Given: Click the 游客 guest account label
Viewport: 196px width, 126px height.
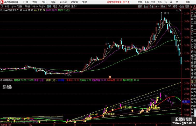Looking at the screenshot, I should (187, 2).
